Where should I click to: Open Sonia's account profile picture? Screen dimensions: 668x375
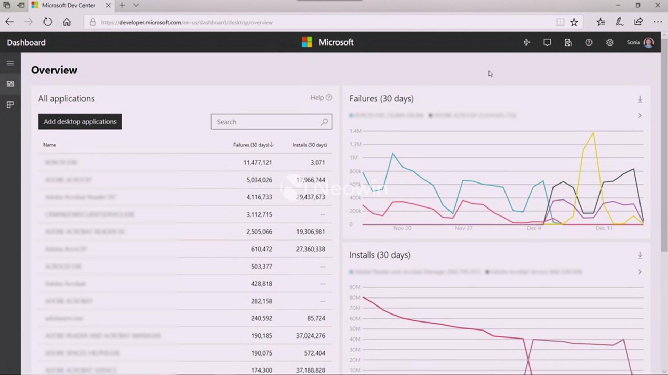click(x=649, y=42)
